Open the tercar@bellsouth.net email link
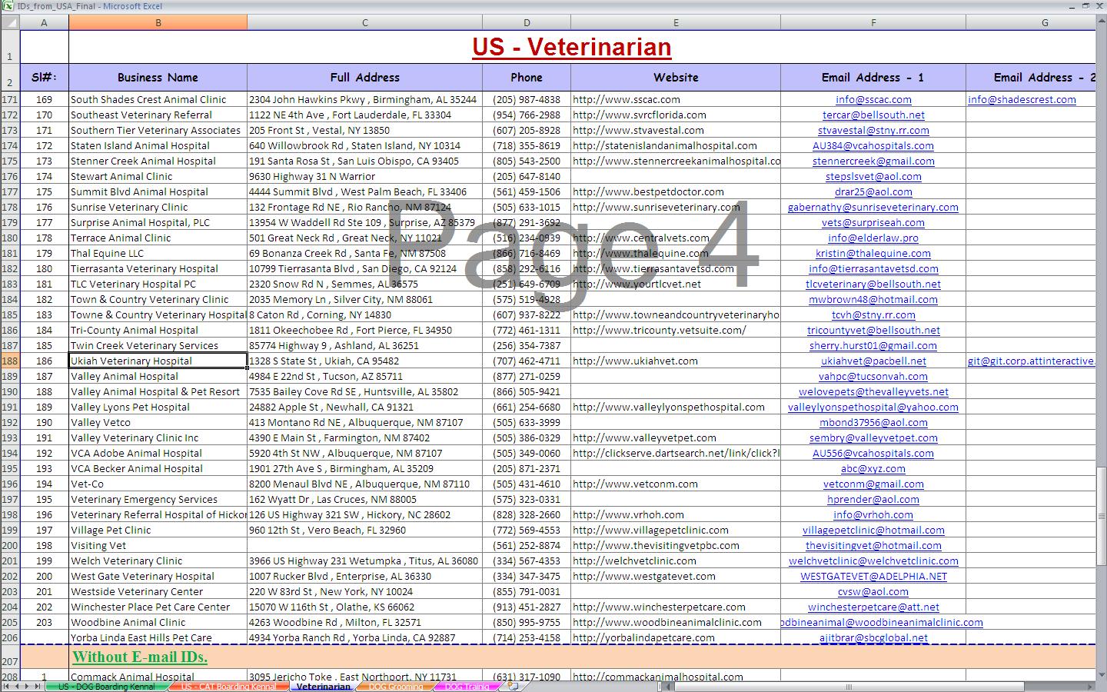The image size is (1107, 692). tap(873, 115)
